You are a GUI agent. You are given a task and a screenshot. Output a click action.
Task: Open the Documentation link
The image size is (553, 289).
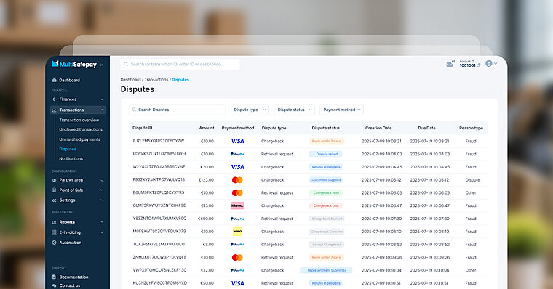click(73, 277)
